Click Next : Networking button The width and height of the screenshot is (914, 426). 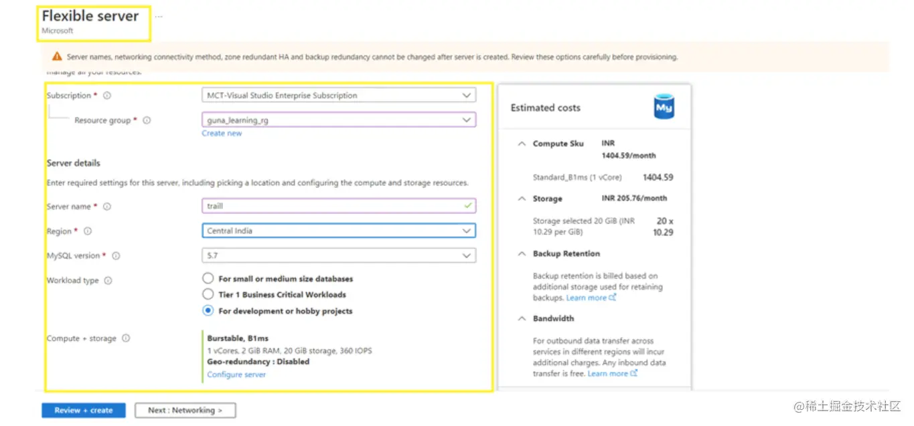coord(185,410)
